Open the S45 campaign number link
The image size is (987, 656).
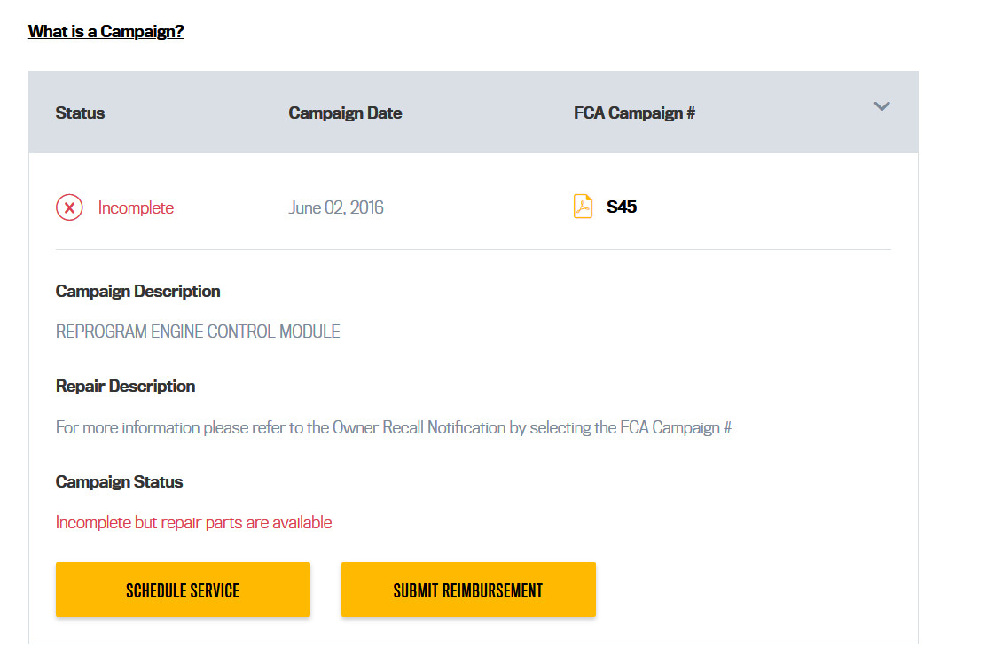point(622,207)
